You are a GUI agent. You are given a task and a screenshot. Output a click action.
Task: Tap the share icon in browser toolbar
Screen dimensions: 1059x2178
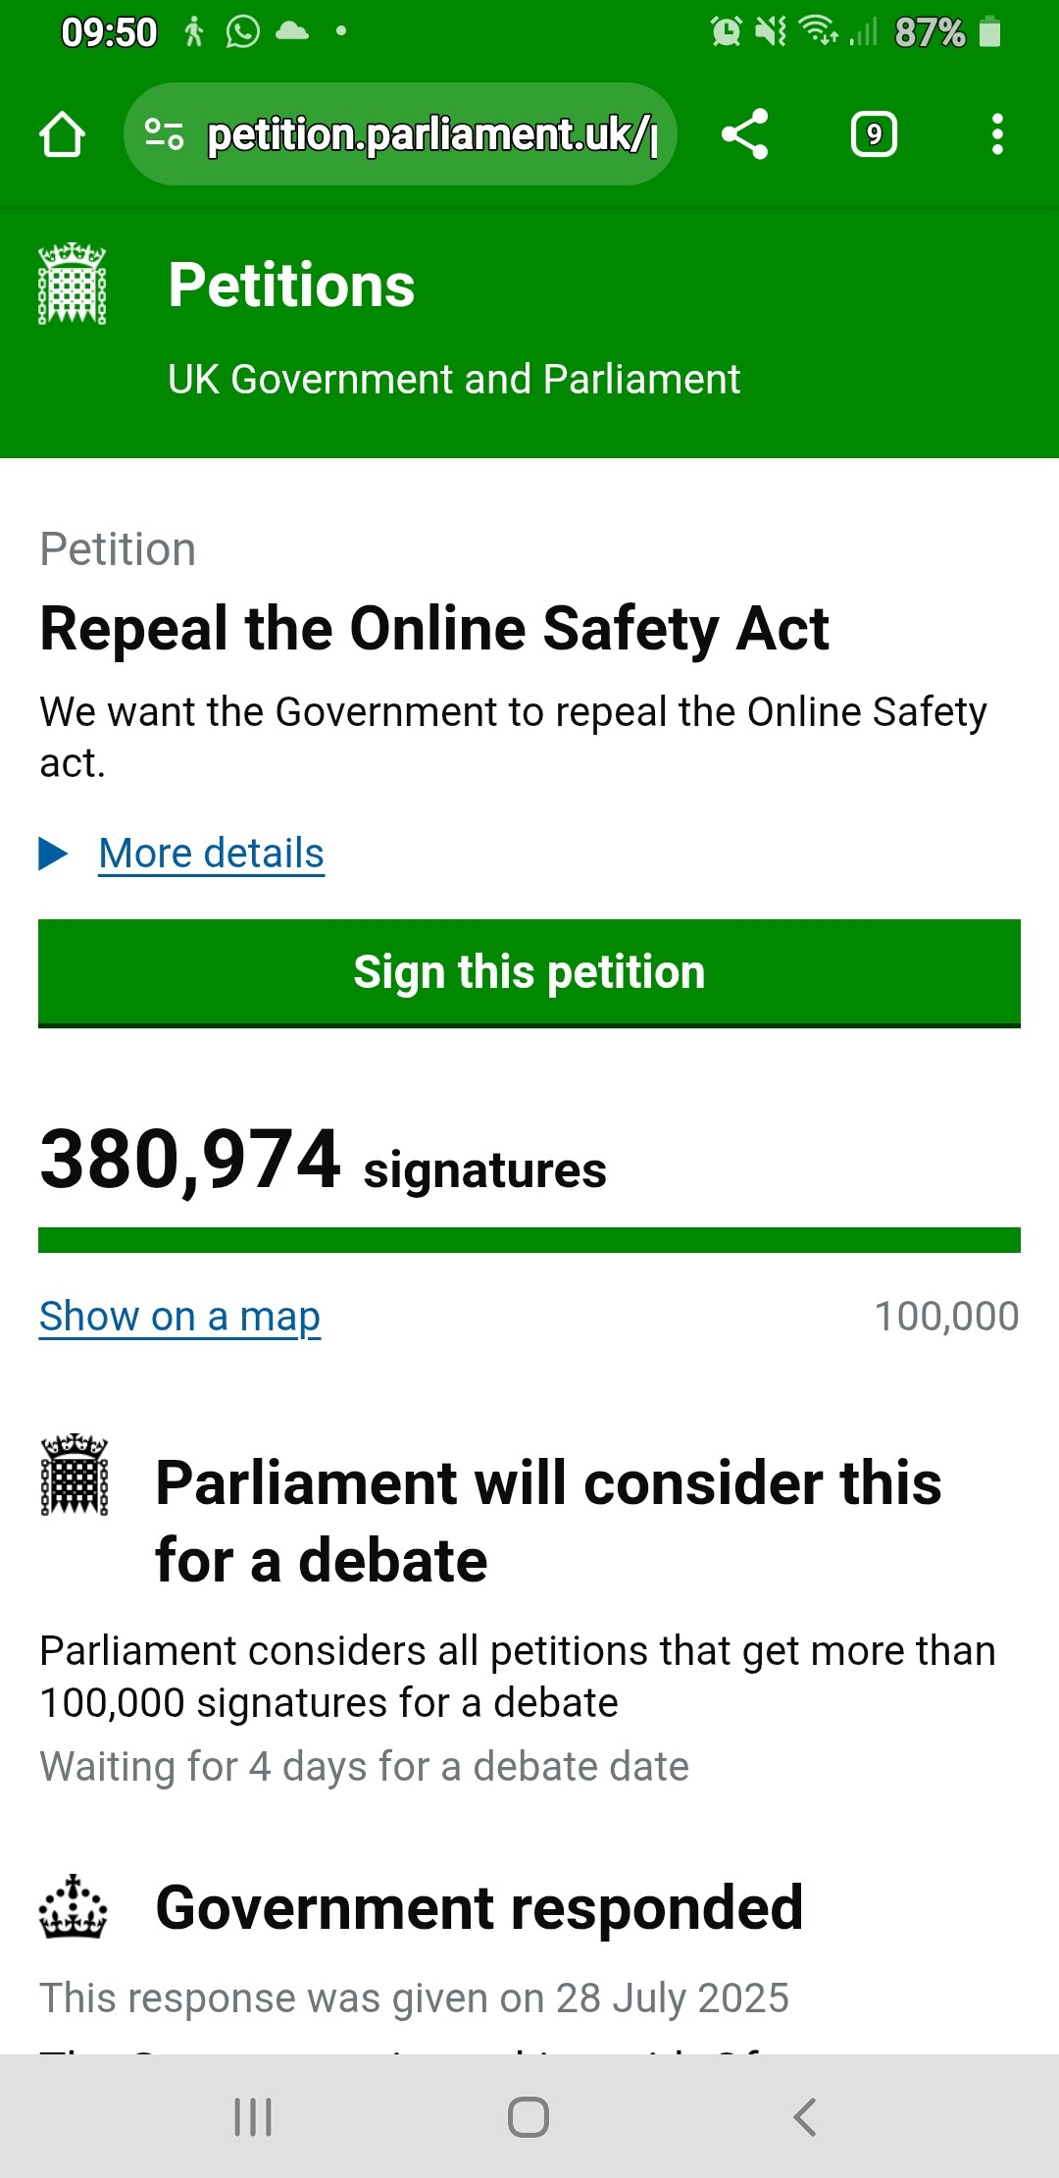745,134
